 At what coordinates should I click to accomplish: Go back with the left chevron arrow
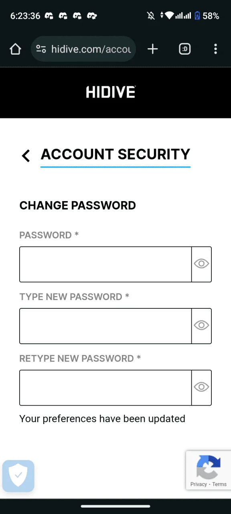(26, 155)
